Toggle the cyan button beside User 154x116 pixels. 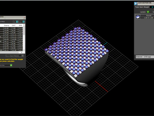[x=23, y=22]
